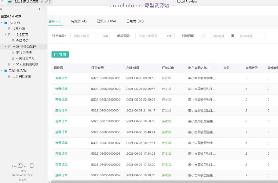
Task: Open the 二星间推奖励 child page
Action: point(22,76)
